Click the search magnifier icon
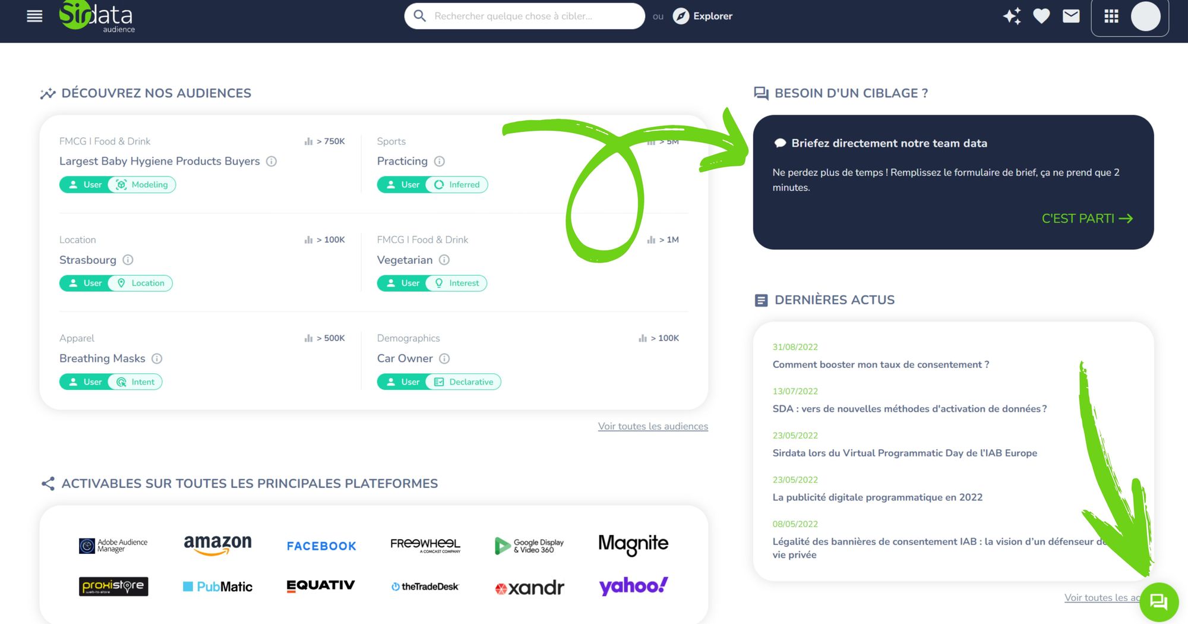Viewport: 1188px width, 624px height. [x=419, y=16]
